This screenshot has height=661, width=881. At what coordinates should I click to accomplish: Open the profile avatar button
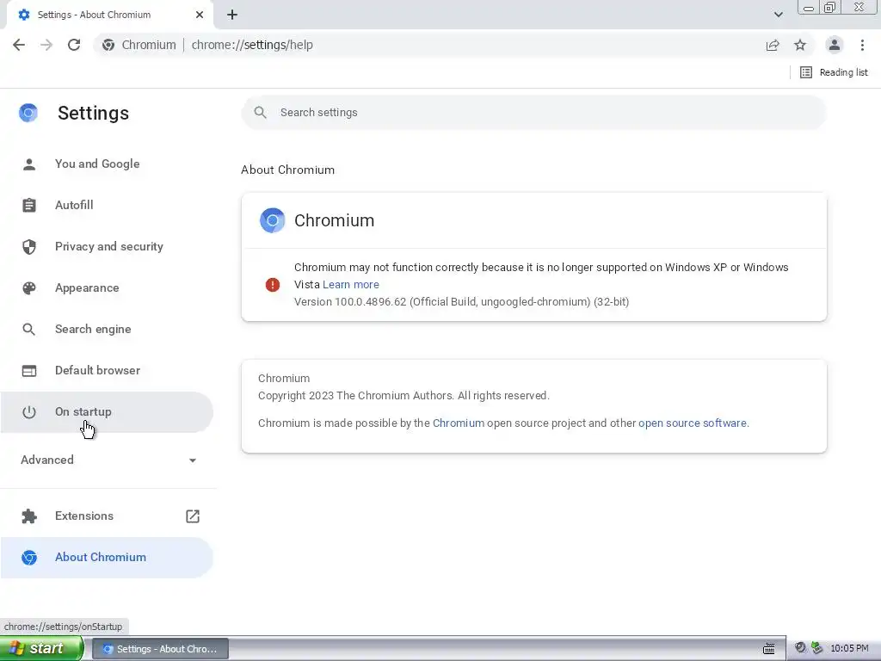pyautogui.click(x=835, y=45)
